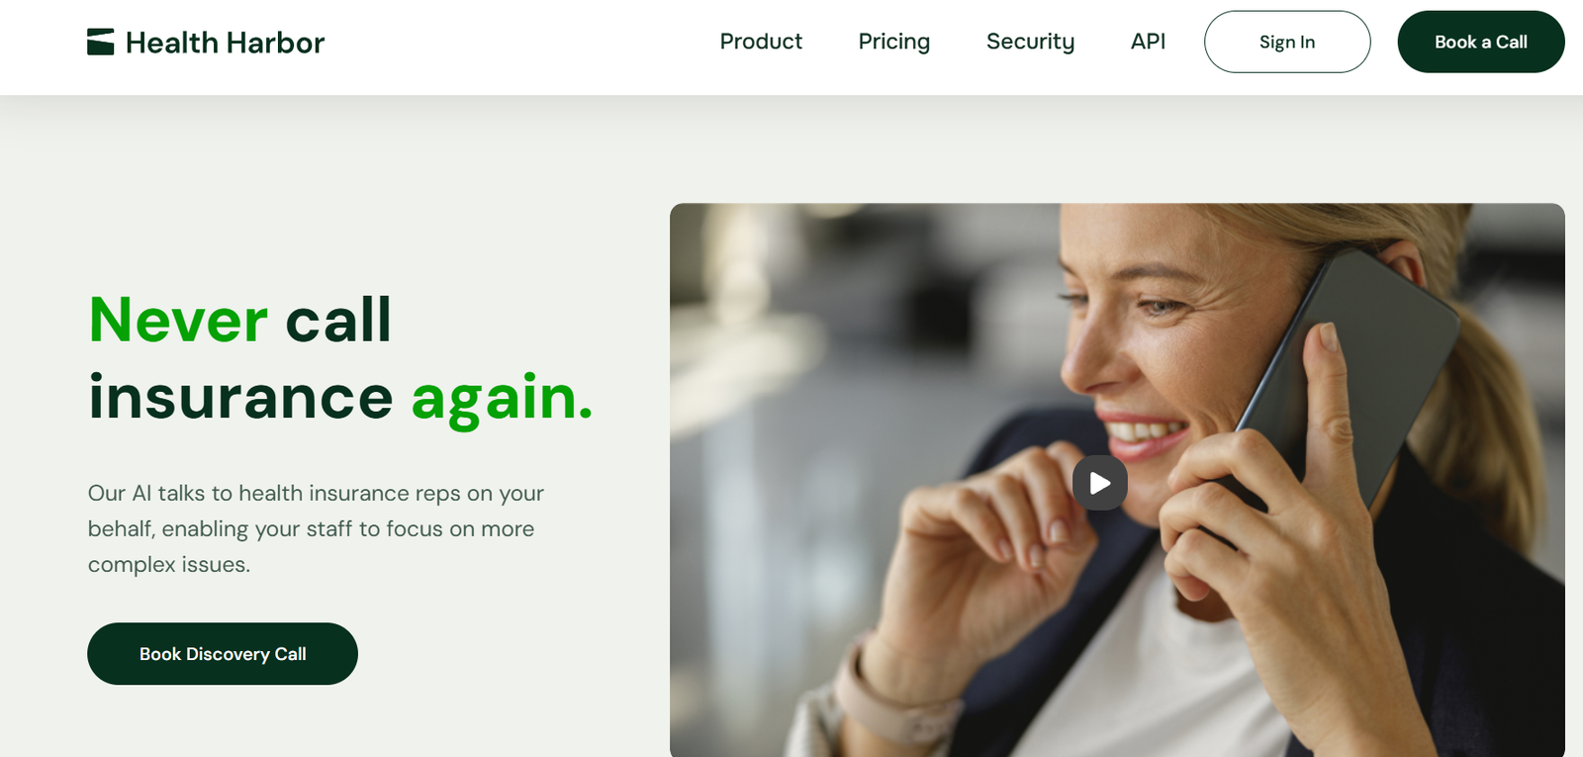The image size is (1583, 757).
Task: Click the green word "Never" in headline
Action: [x=178, y=320]
